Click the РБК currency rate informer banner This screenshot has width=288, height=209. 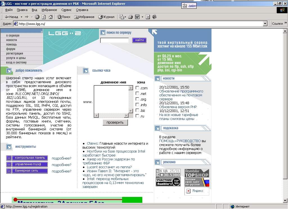(x=168, y=173)
